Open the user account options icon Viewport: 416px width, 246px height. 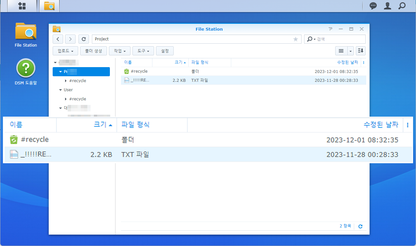pyautogui.click(x=388, y=6)
